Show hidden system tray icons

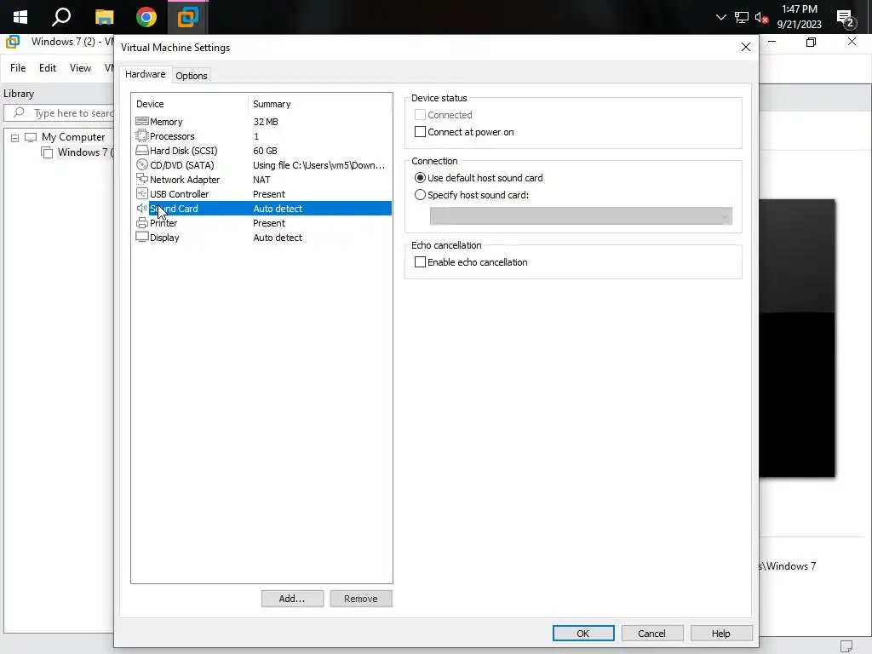pos(720,17)
